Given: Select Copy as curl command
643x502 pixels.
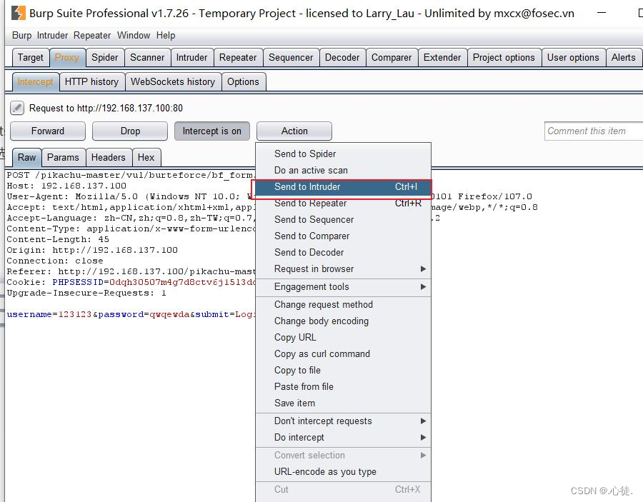Looking at the screenshot, I should point(343,353).
